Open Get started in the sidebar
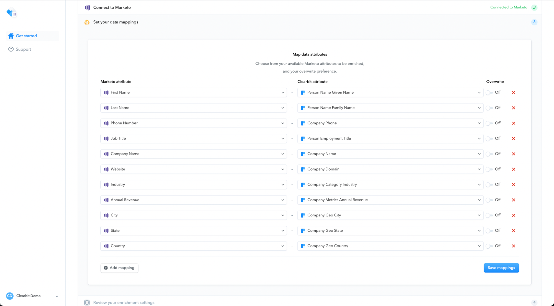This screenshot has height=306, width=554. coord(26,36)
